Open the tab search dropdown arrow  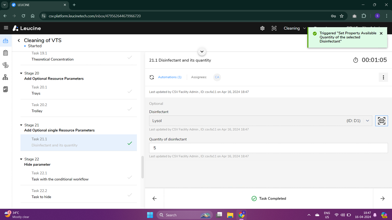click(5, 5)
